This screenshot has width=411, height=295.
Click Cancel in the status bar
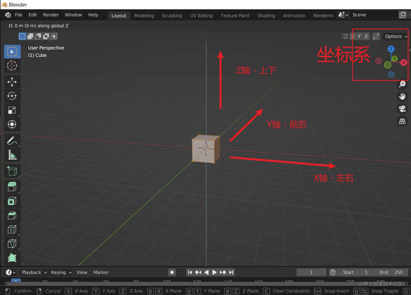(x=53, y=291)
